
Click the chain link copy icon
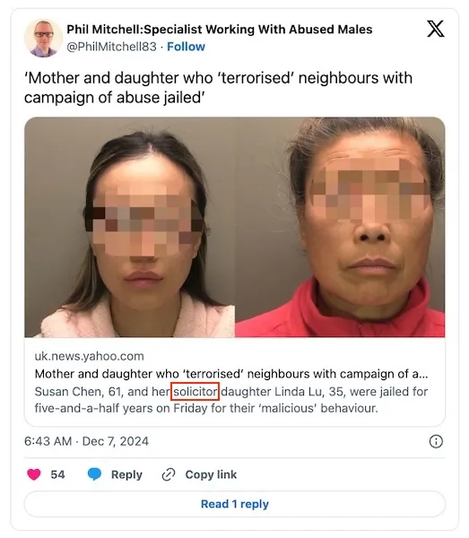[169, 474]
